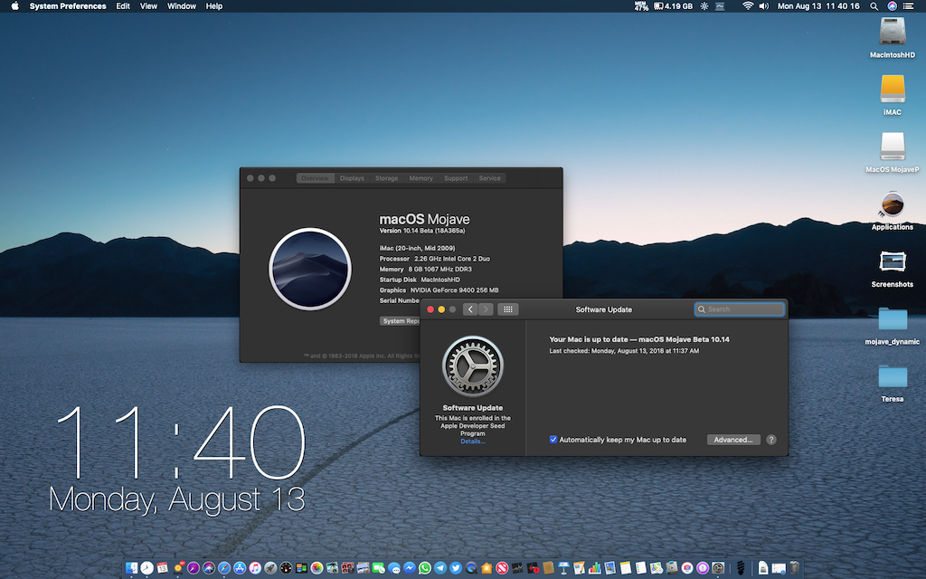Uncheck Automatically keep my Mac up to date
Image resolution: width=926 pixels, height=579 pixels.
click(x=553, y=440)
